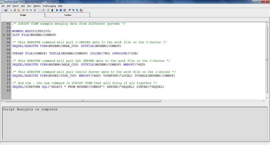Open the View menu
The height and width of the screenshot is (145, 270).
pyautogui.click(x=23, y=6)
